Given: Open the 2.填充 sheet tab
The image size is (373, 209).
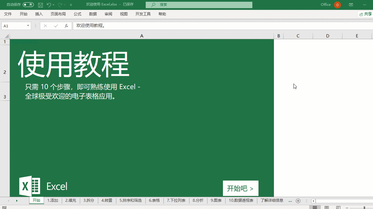Looking at the screenshot, I should click(x=71, y=200).
